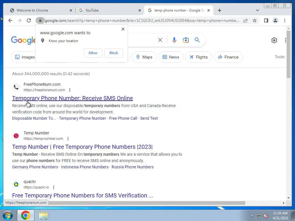Open more options for temp-number.com result
The image size is (295, 221).
coord(68,139)
